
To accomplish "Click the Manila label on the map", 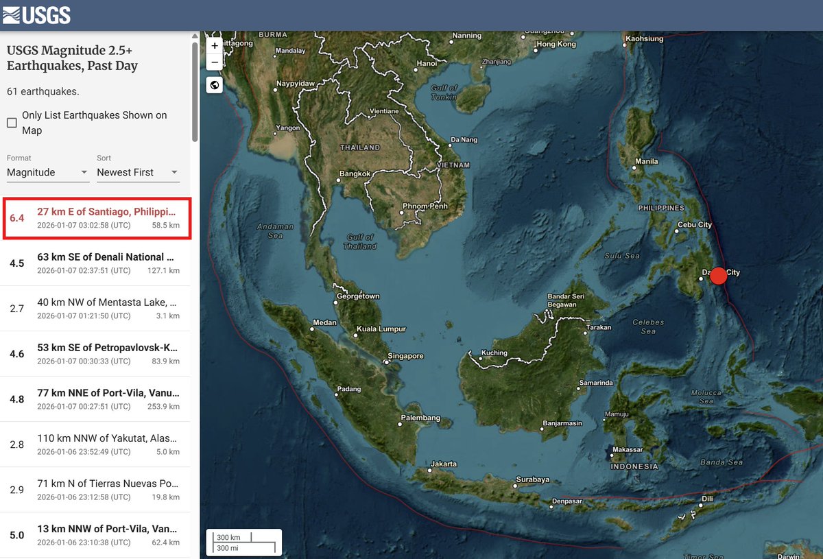I will (647, 162).
